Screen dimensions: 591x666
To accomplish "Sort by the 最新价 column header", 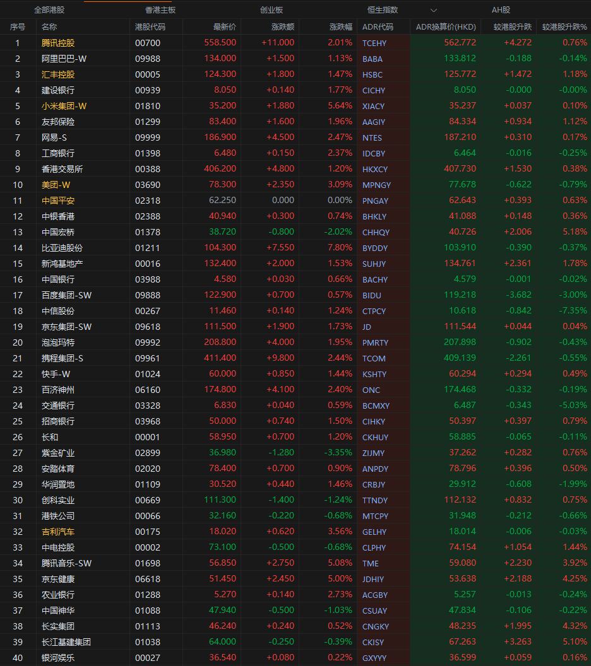I will click(x=225, y=26).
